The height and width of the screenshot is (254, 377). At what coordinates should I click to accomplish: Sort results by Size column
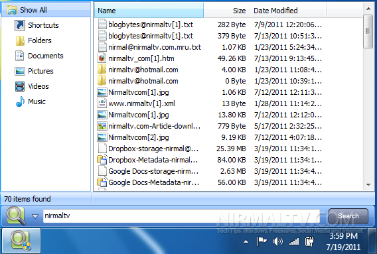click(226, 11)
